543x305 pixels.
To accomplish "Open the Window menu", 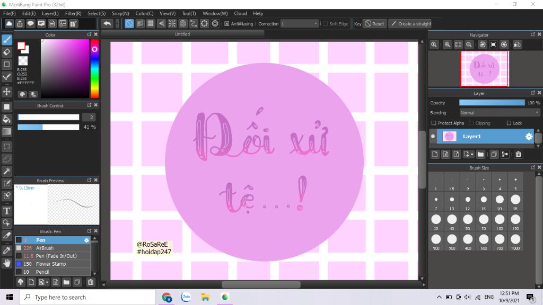I will 215,13.
